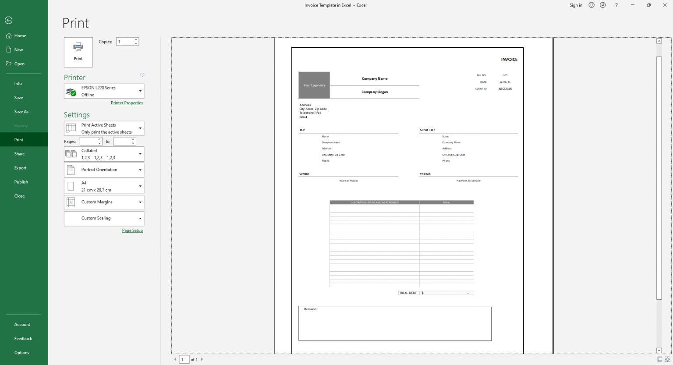This screenshot has width=673, height=365.
Task: Click the Page Setup link
Action: click(x=132, y=230)
